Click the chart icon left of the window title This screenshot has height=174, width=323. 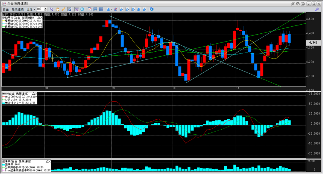tap(4, 4)
